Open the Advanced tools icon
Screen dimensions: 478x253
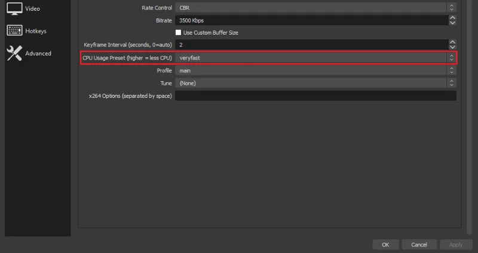coord(14,53)
